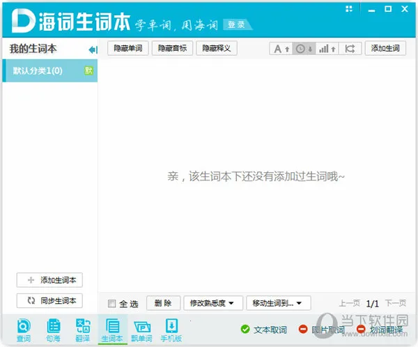This screenshot has width=418, height=347.
Task: Check the 全选 select-all checkbox
Action: pyautogui.click(x=112, y=303)
